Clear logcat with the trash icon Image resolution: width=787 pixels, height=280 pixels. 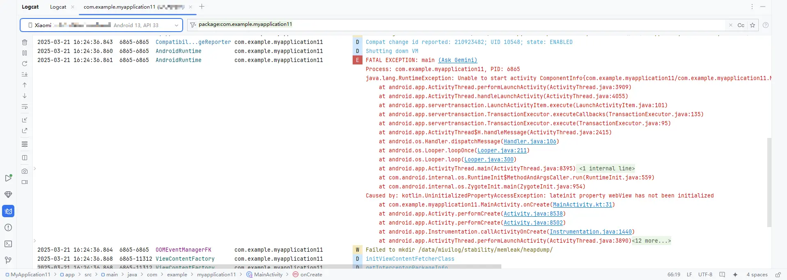click(x=25, y=42)
